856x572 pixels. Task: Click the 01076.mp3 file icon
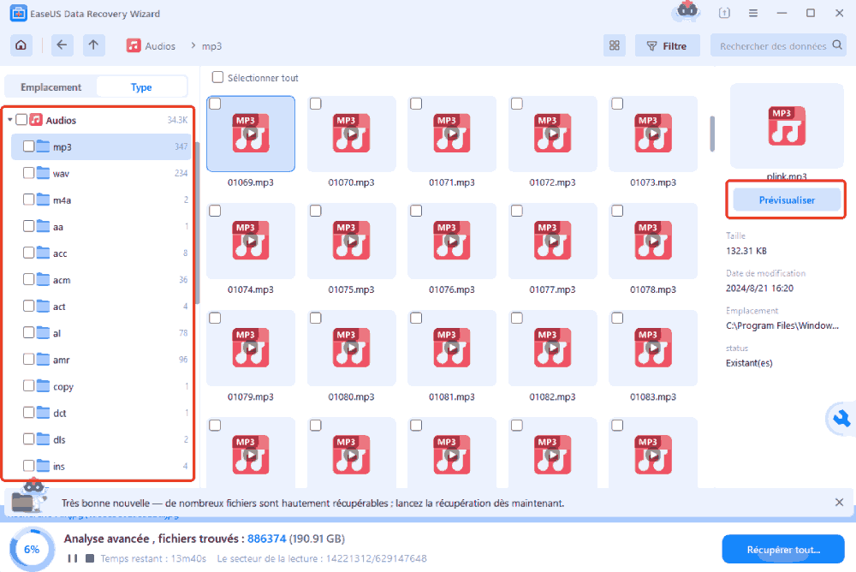point(451,241)
